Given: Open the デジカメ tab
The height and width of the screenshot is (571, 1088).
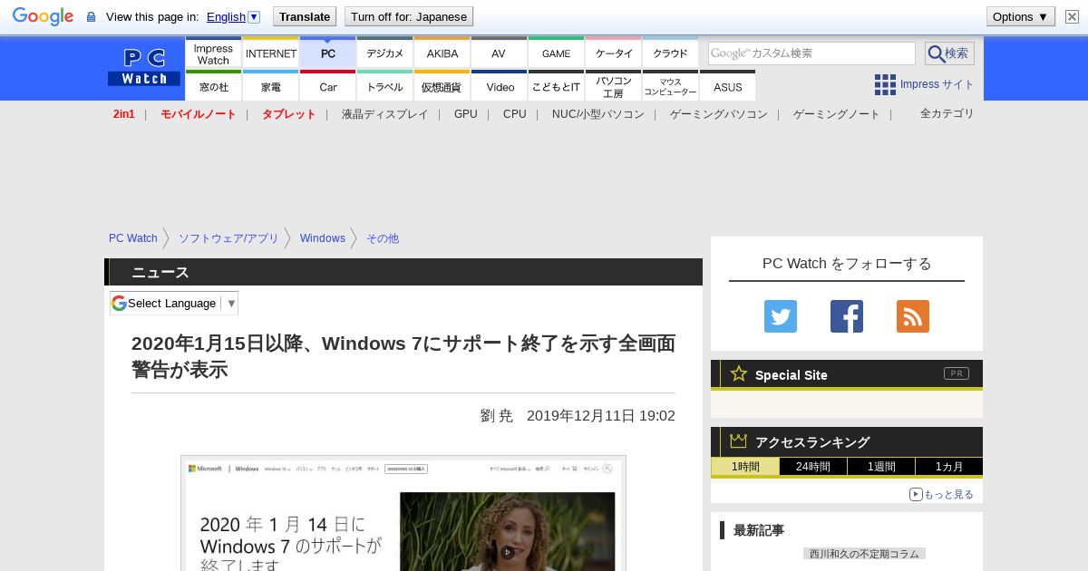Looking at the screenshot, I should pos(384,53).
